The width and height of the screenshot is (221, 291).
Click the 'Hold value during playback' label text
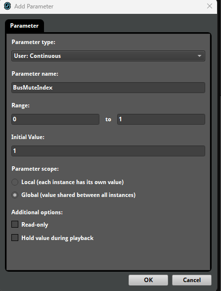tap(57, 238)
